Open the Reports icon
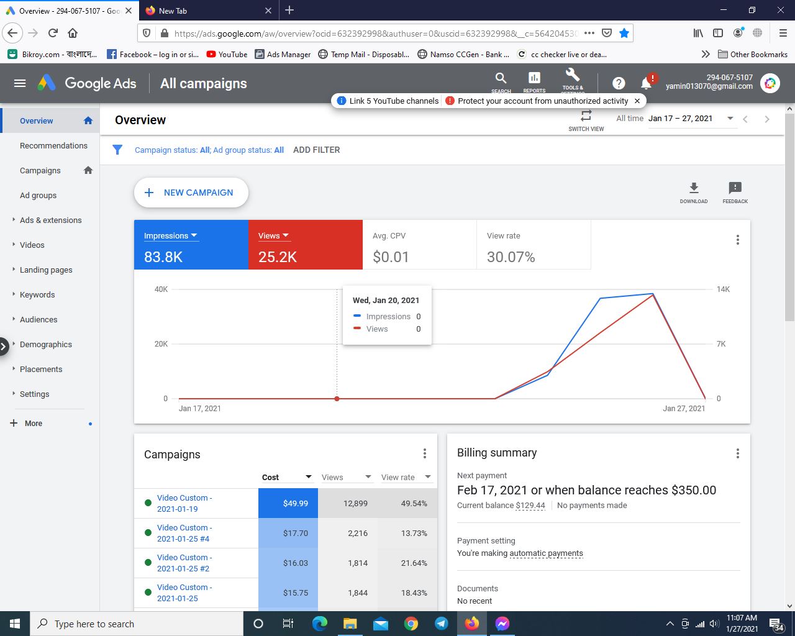Viewport: 795px width, 636px height. 534,78
